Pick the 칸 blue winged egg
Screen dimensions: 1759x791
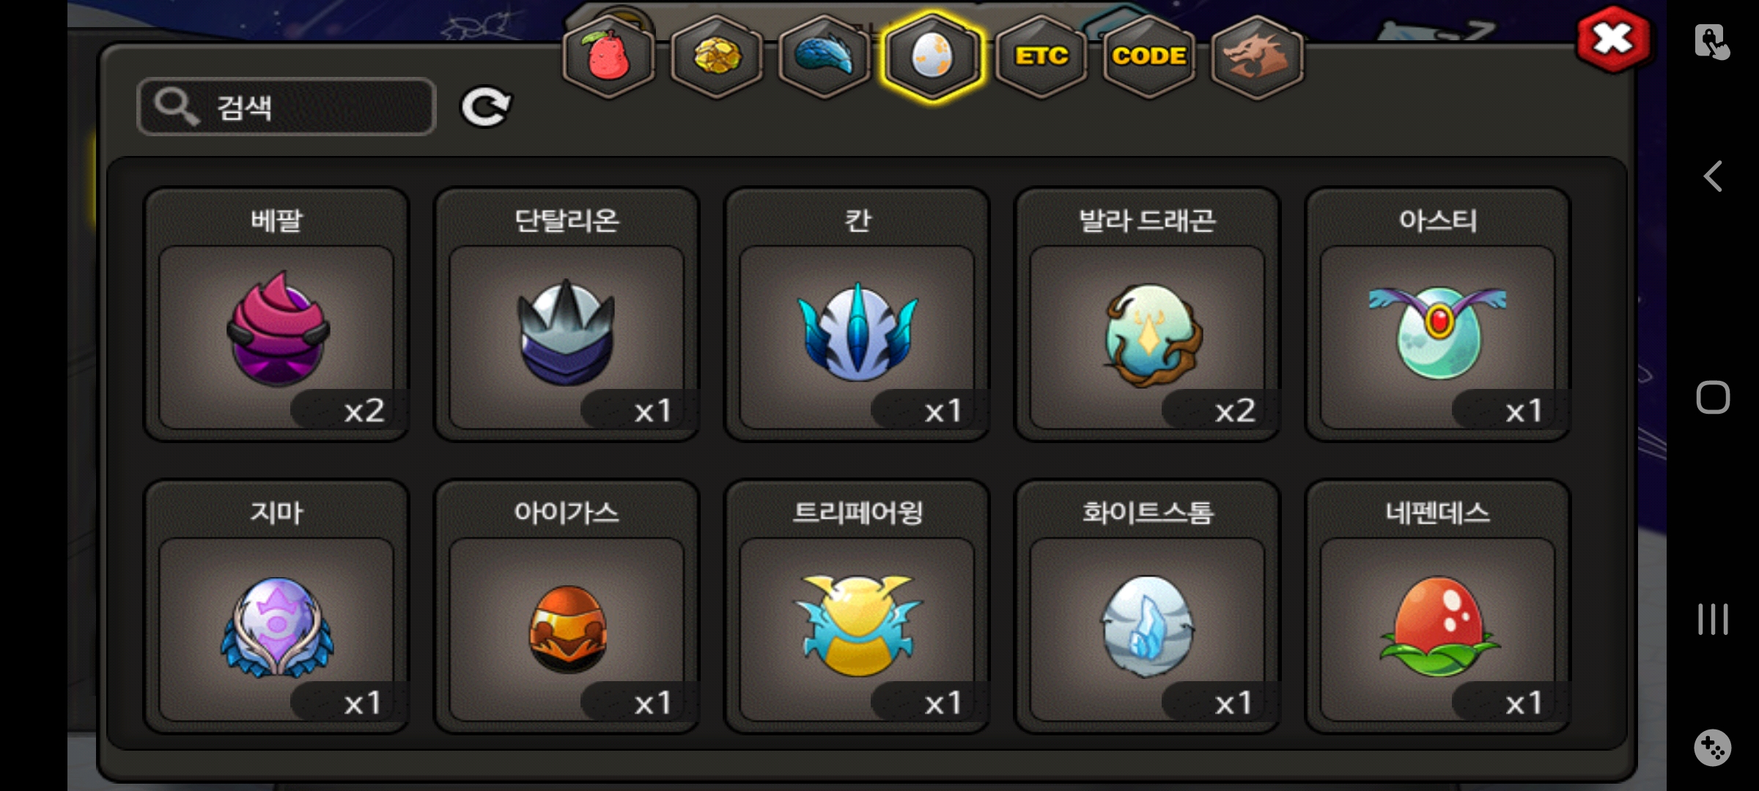[857, 315]
